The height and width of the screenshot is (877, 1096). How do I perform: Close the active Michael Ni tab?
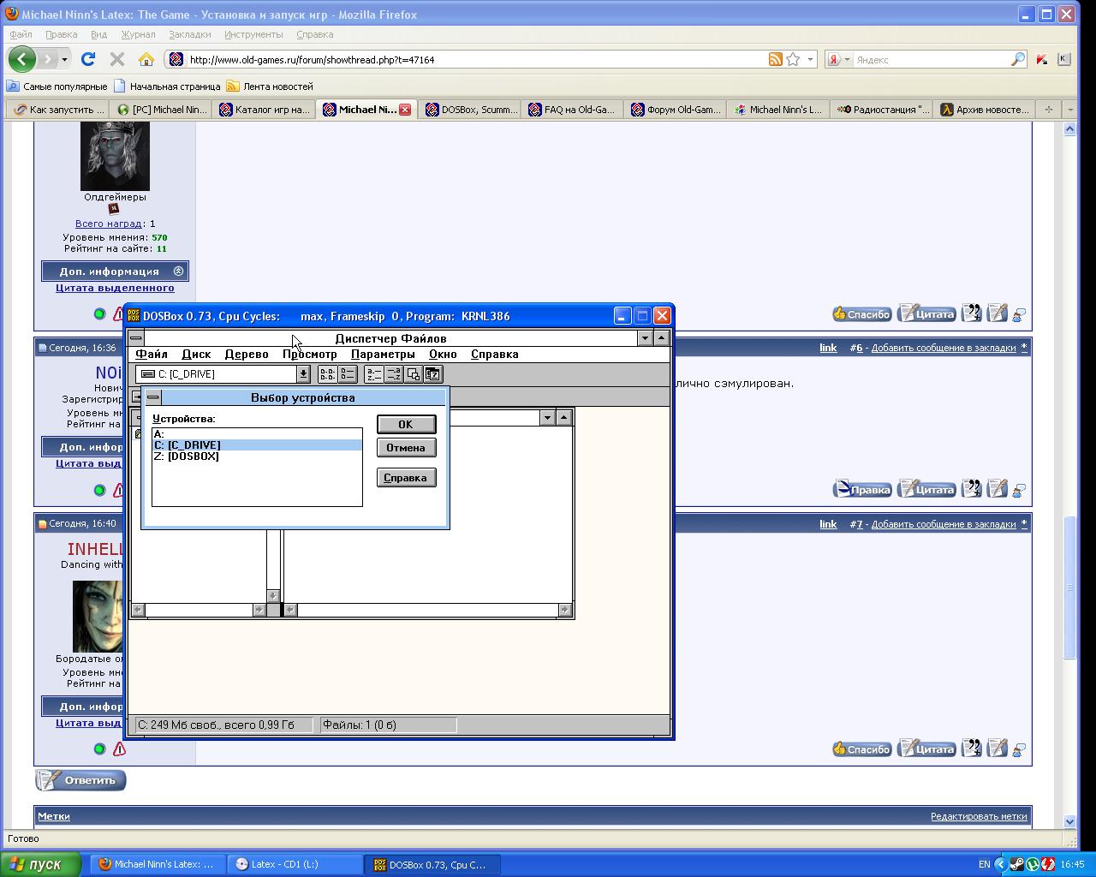[405, 110]
